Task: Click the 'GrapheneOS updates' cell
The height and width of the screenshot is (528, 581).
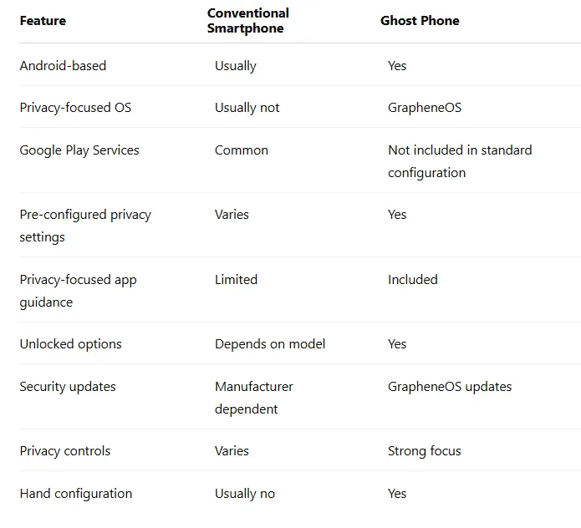Action: (450, 387)
